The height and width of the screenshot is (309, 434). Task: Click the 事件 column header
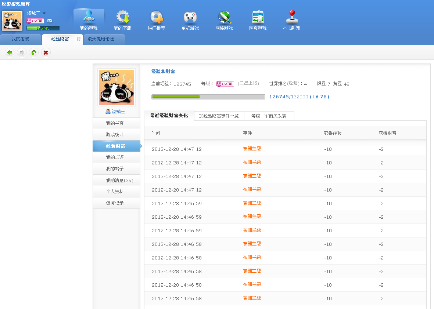(247, 133)
